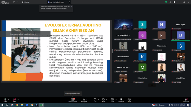191x107 pixels.
Task: Select M Iqbal Rabbani participant tile
Action: [x=181, y=57]
